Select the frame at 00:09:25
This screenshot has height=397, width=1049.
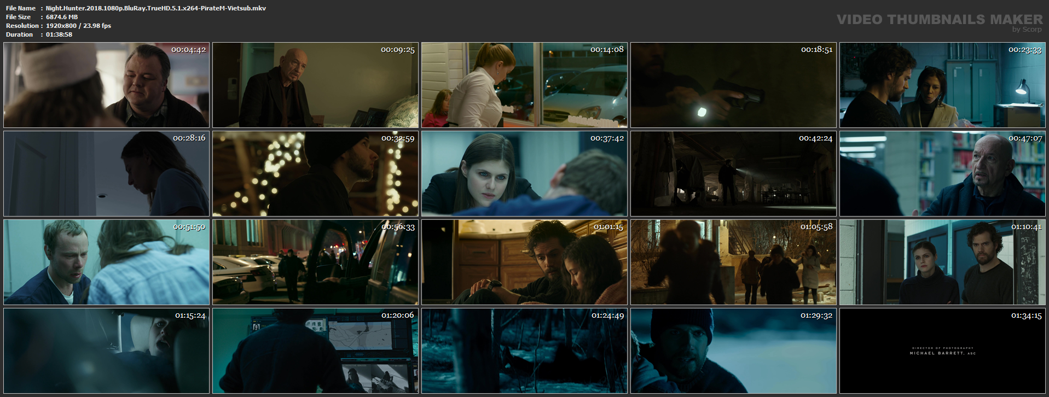coord(315,85)
